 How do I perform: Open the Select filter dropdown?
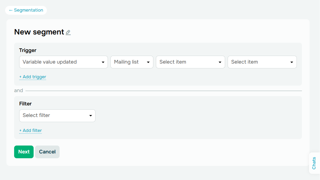pos(57,116)
